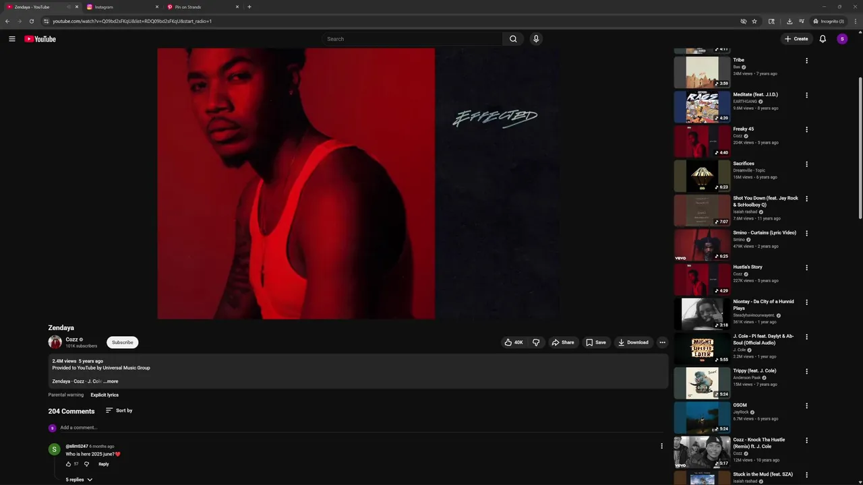
Task: Expand the 5 replies thread
Action: 79,480
